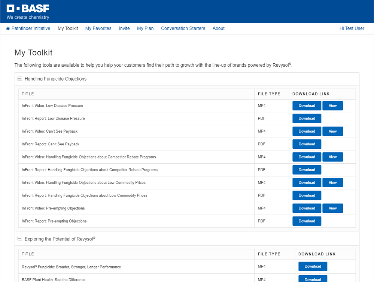Viewport: 374px width, 282px height.
Task: Click the My Toolkit page heading
Action: point(33,52)
